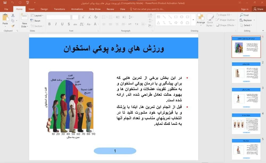Click the Paste clipboard icon

[5, 17]
